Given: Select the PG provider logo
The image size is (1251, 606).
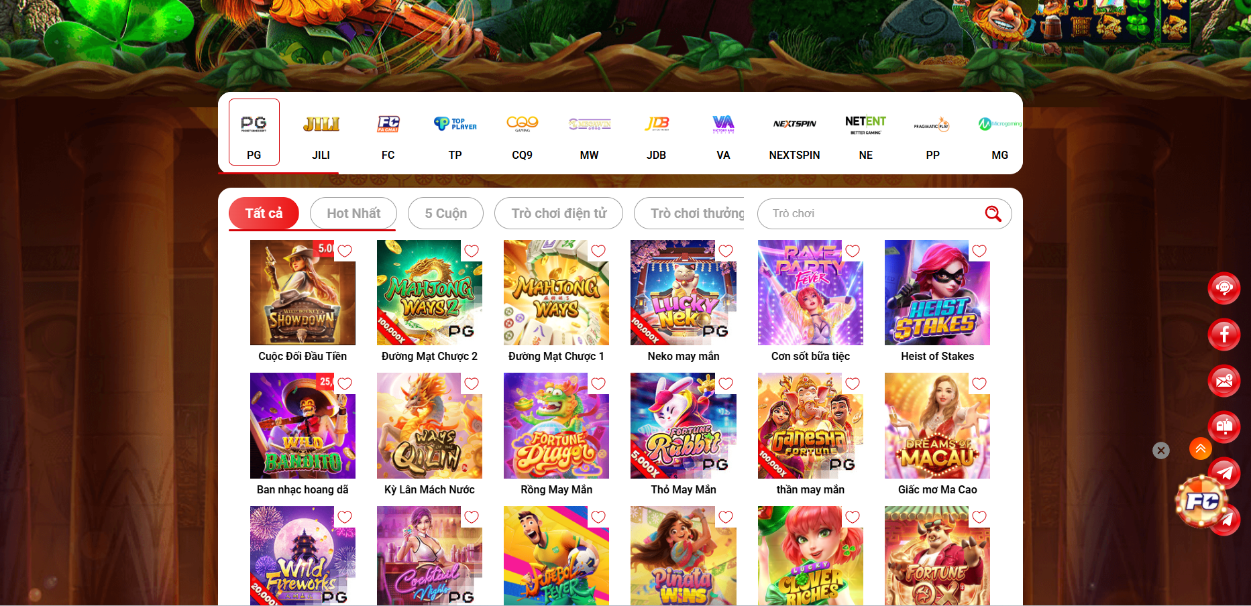Looking at the screenshot, I should point(254,124).
